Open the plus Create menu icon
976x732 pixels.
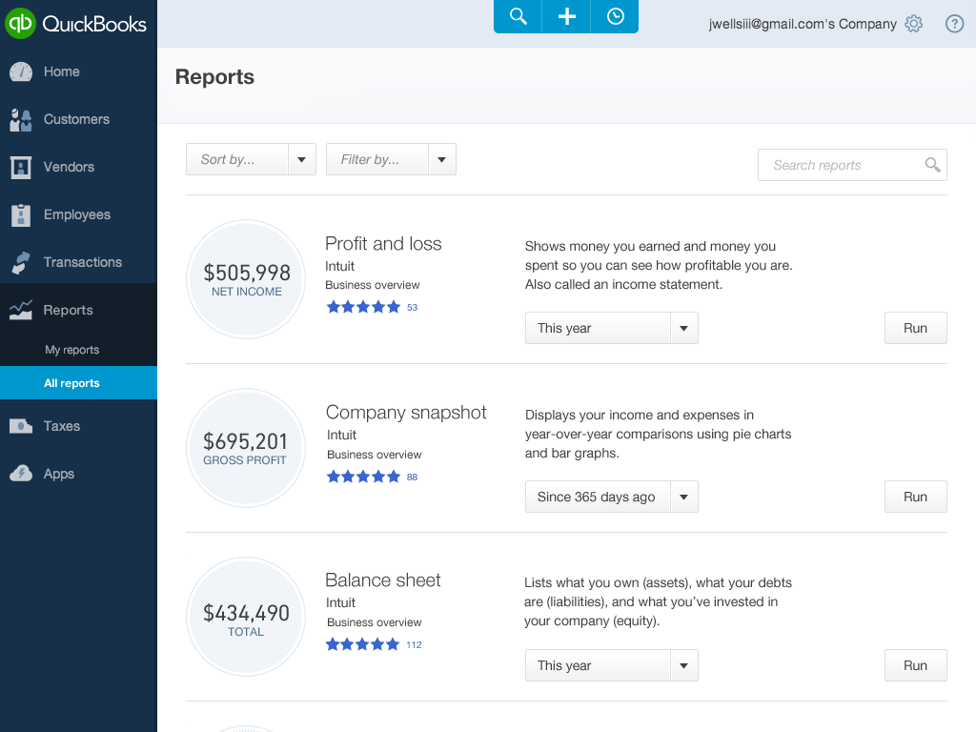point(566,17)
